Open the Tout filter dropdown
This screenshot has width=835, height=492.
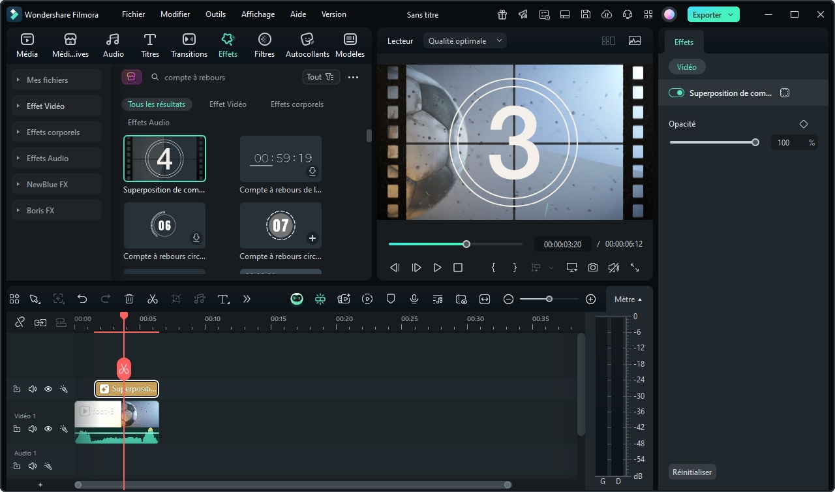321,77
